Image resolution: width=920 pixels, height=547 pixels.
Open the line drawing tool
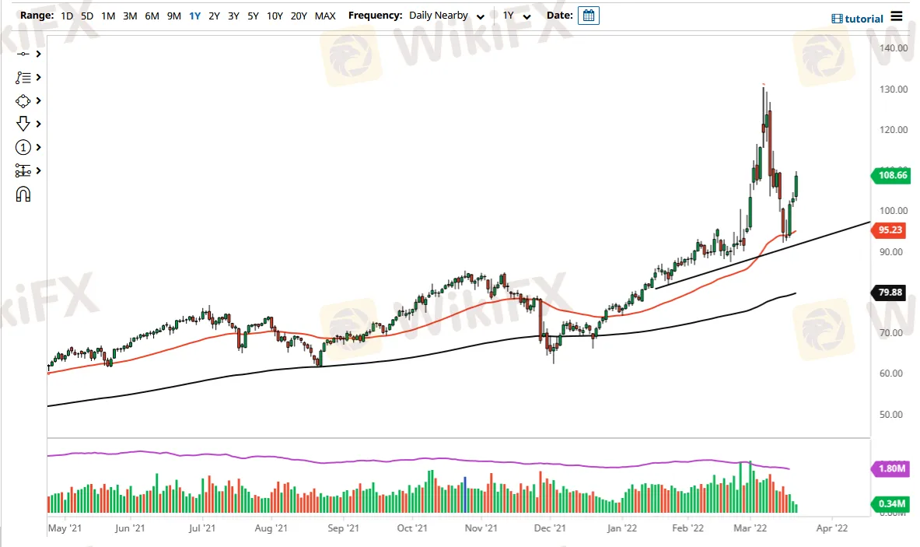click(23, 54)
